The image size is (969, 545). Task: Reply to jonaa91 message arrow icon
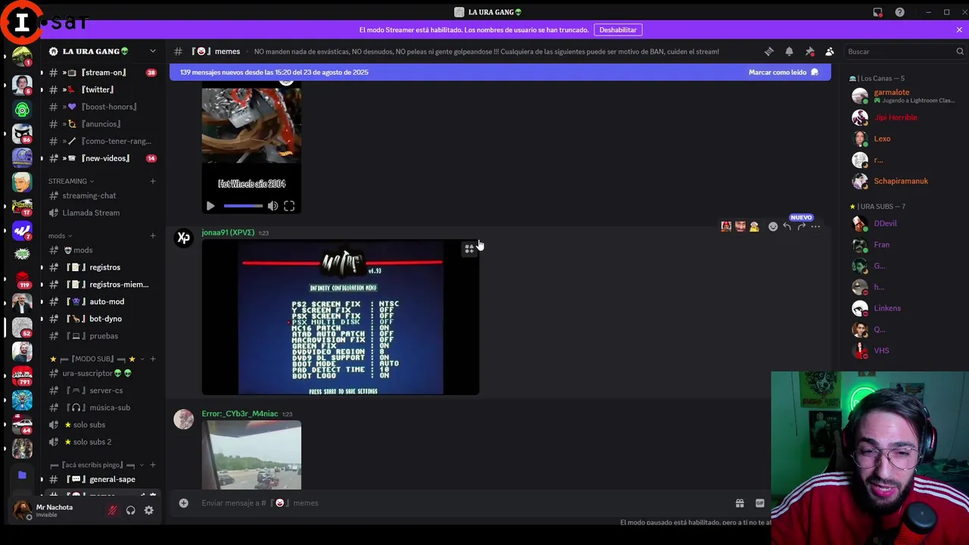click(x=787, y=226)
